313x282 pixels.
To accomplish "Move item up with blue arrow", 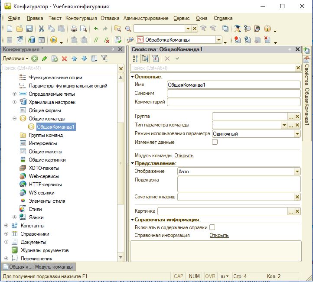I will (74, 58).
